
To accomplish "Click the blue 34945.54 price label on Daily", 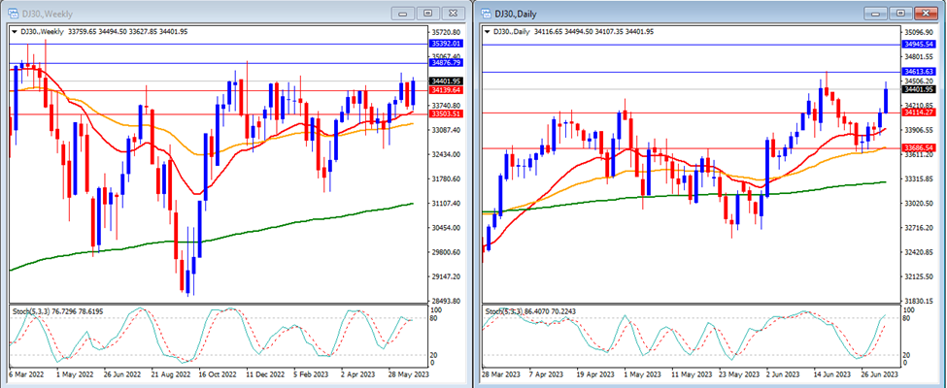I will (918, 44).
